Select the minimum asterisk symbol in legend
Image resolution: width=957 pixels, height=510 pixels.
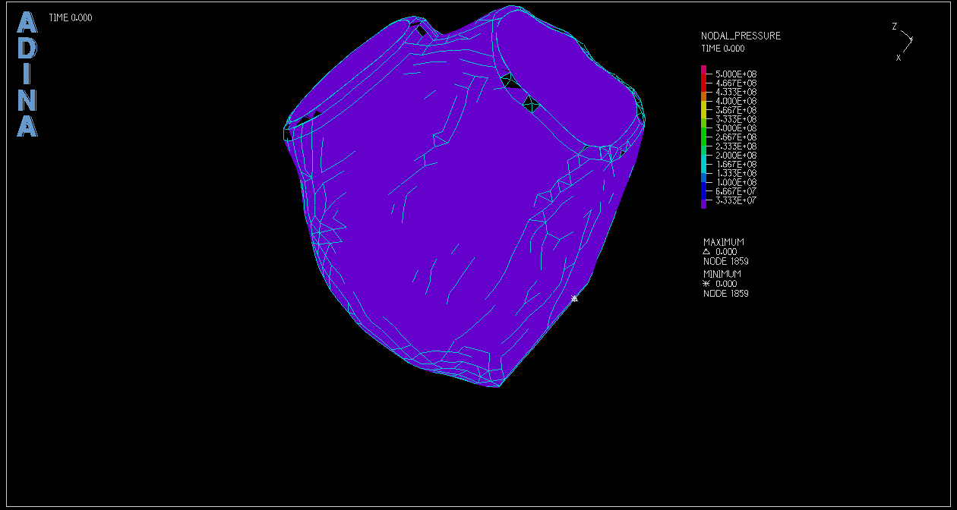pyautogui.click(x=706, y=283)
